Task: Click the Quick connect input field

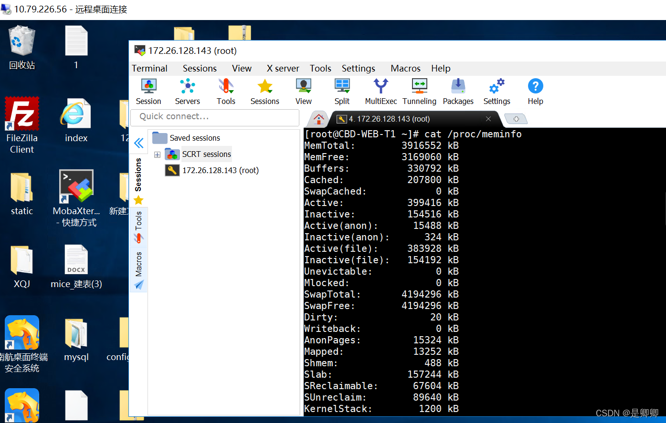Action: [x=215, y=117]
